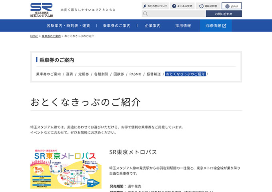
Task: Click the global language button
Action: pos(232,6)
